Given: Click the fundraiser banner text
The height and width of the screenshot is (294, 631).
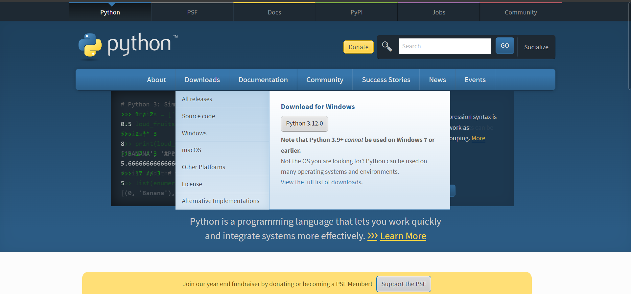Looking at the screenshot, I should (x=277, y=284).
